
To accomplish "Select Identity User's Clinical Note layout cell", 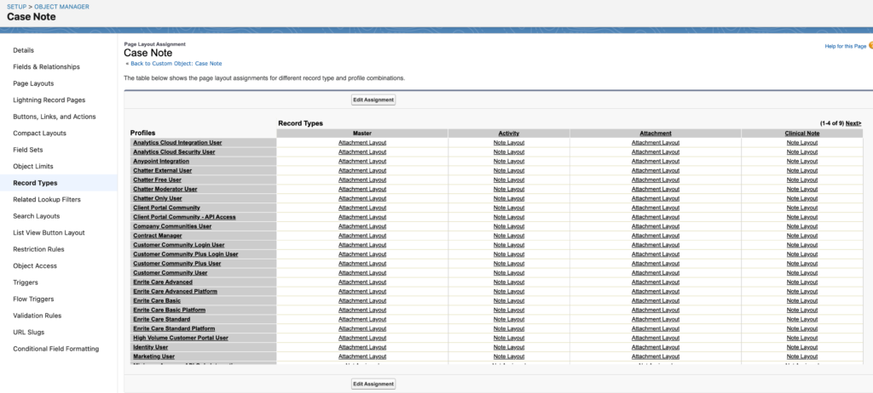I will pyautogui.click(x=801, y=347).
